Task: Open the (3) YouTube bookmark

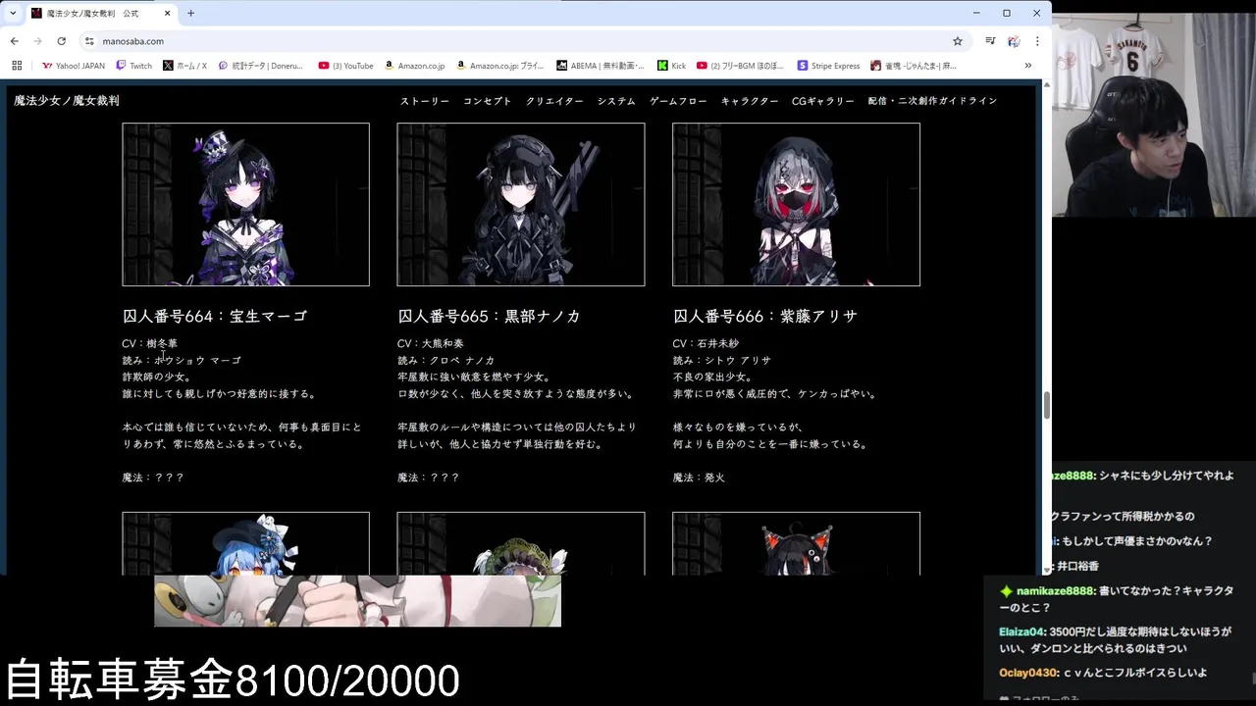Action: click(346, 66)
